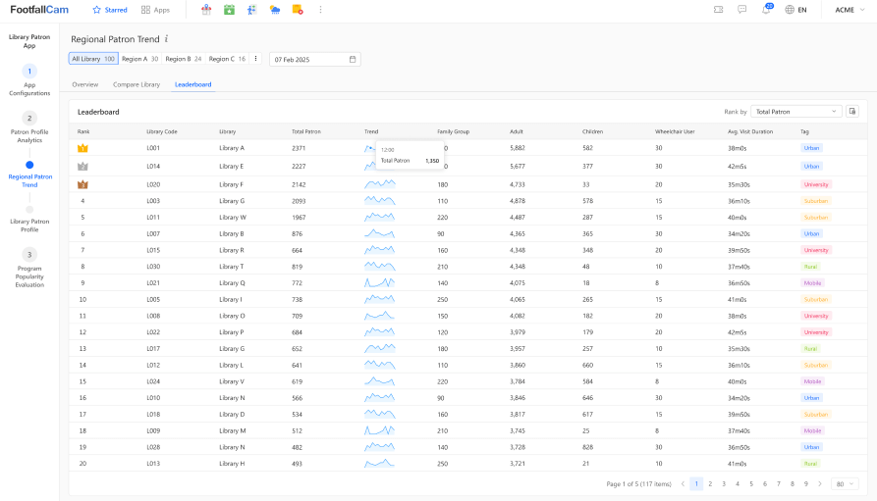Image resolution: width=877 pixels, height=501 pixels.
Task: Select the Region B filter
Action: [183, 59]
